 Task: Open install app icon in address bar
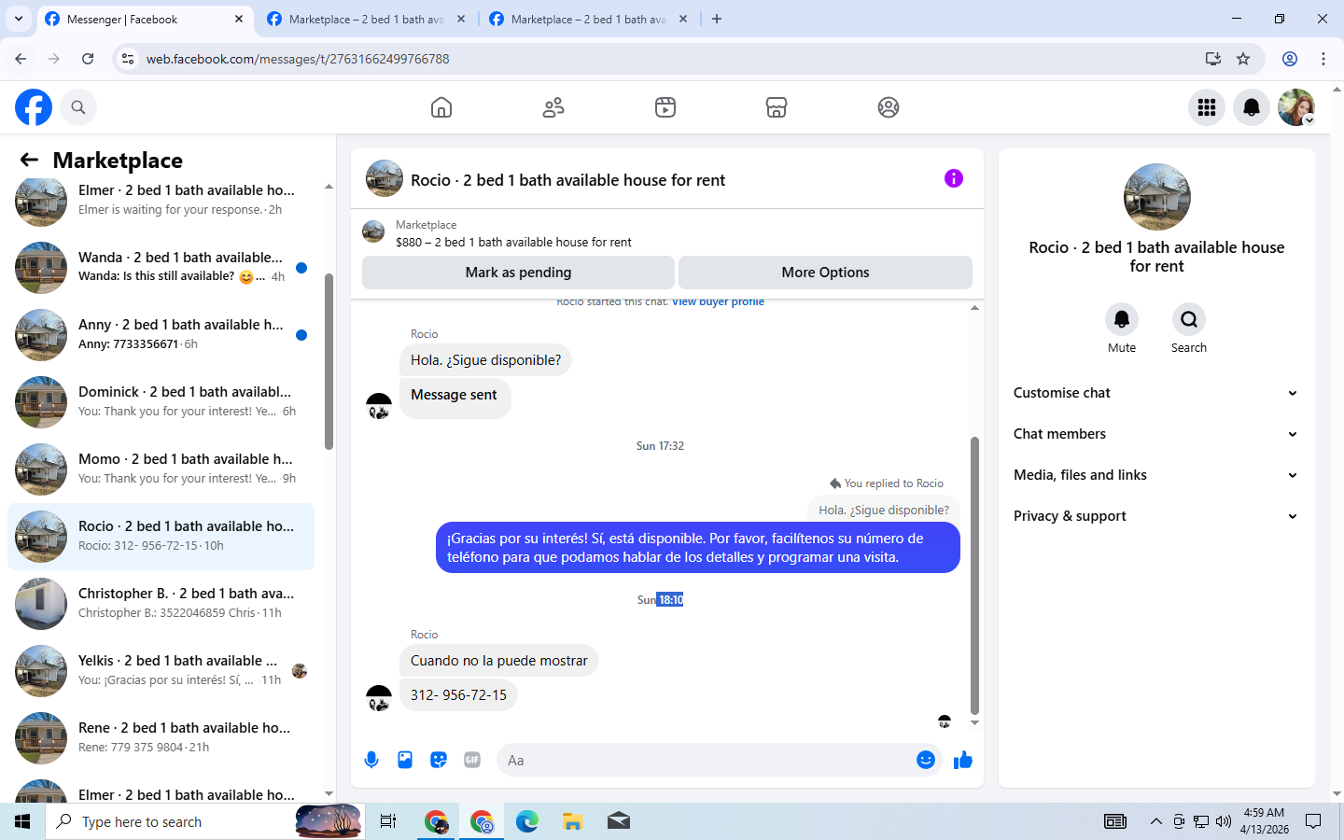pyautogui.click(x=1213, y=59)
